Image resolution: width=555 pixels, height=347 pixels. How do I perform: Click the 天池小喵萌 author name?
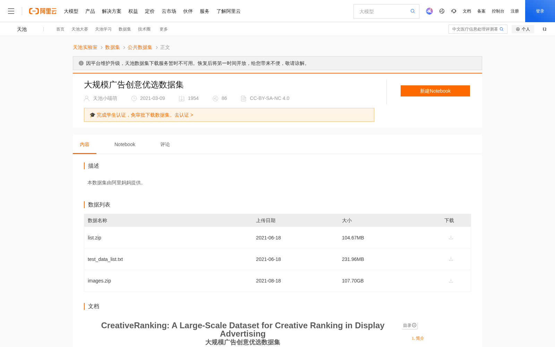tap(105, 99)
